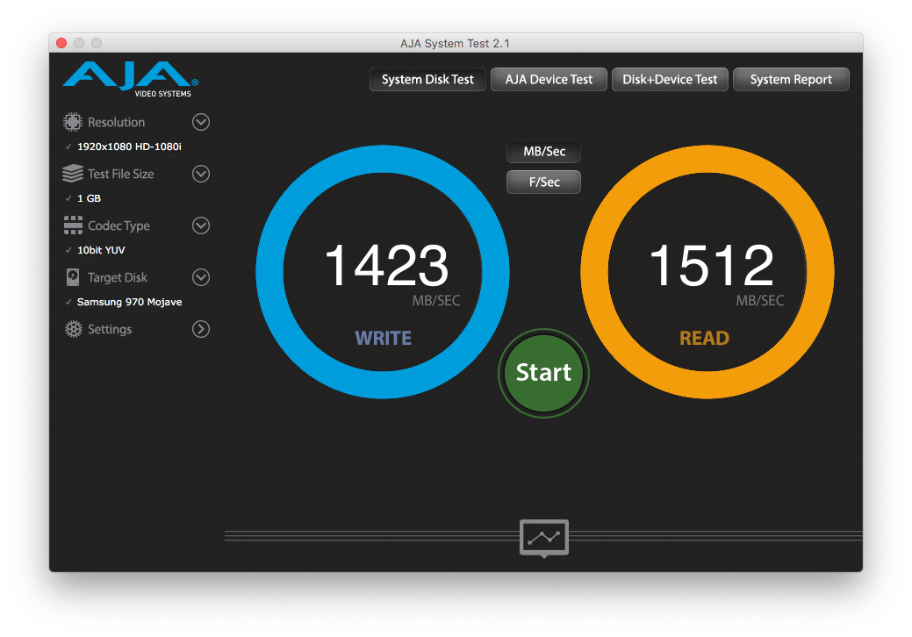The image size is (912, 637).
Task: Click the Settings gear icon
Action: (x=73, y=329)
